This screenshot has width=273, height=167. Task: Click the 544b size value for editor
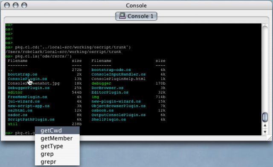click(77, 92)
